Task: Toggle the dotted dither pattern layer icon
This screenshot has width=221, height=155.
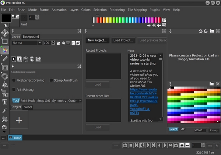Action: coord(68,43)
